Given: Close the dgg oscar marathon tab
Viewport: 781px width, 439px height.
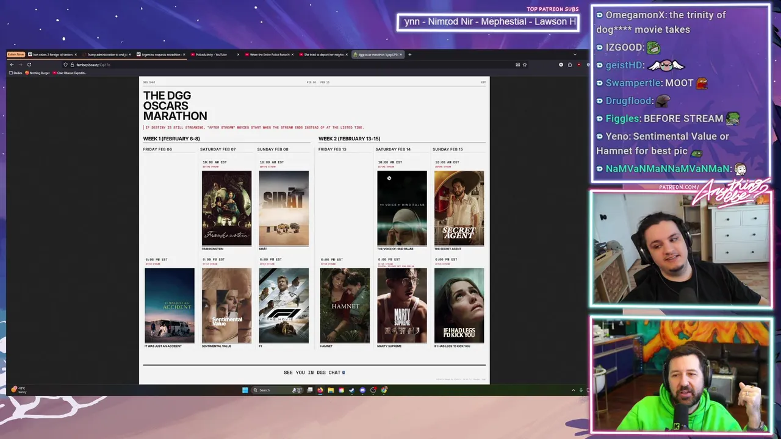Looking at the screenshot, I should tap(401, 54).
